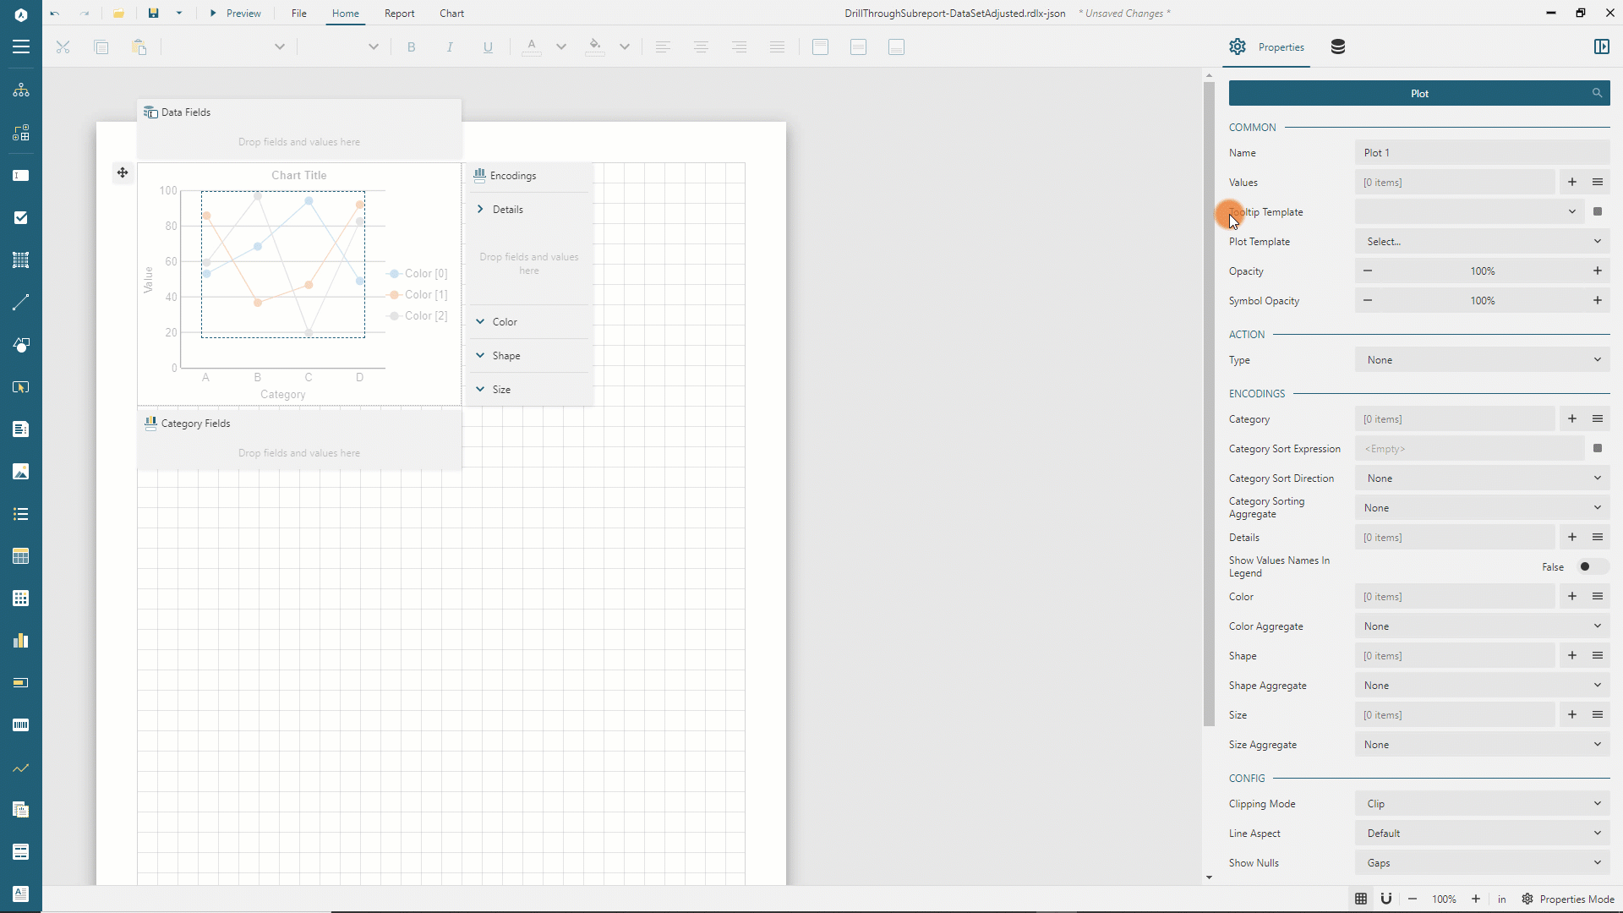Show the Details items list
The height and width of the screenshot is (913, 1623).
click(1598, 538)
